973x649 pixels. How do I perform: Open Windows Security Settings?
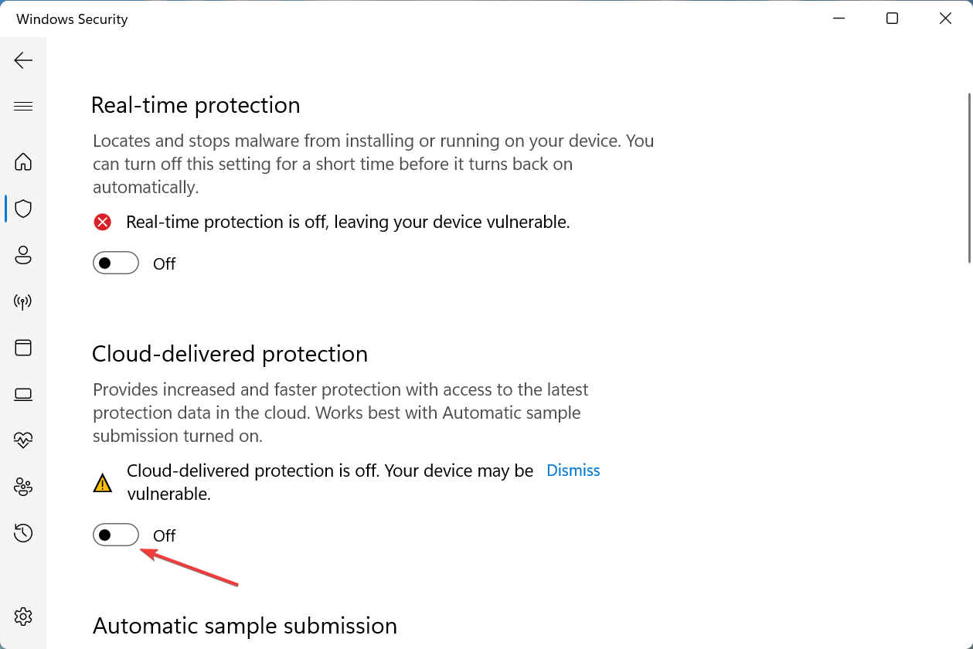[23, 616]
